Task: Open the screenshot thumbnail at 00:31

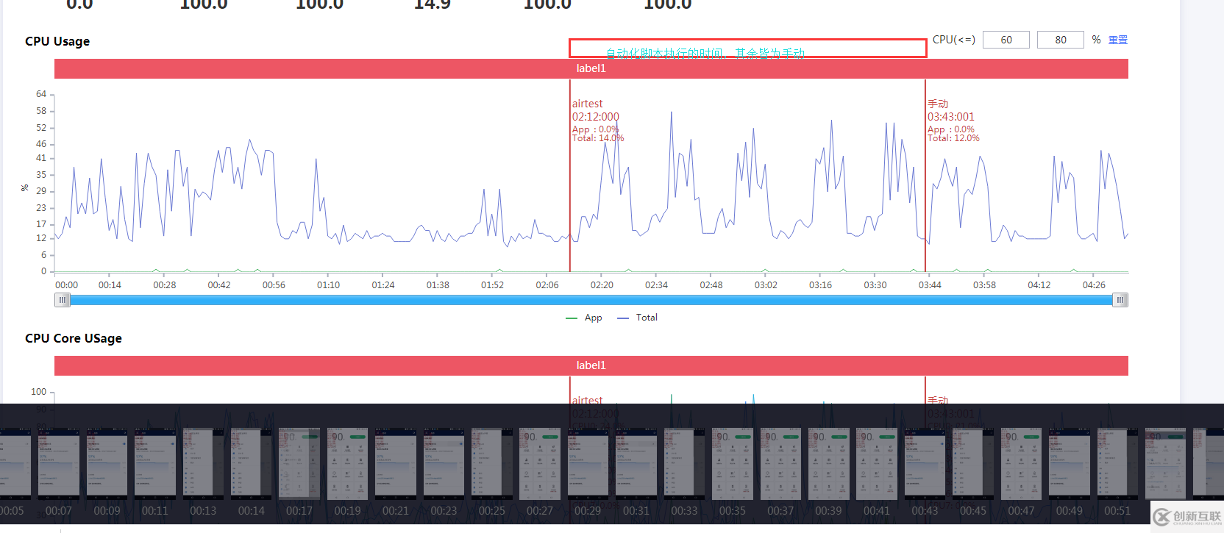Action: 636,464
